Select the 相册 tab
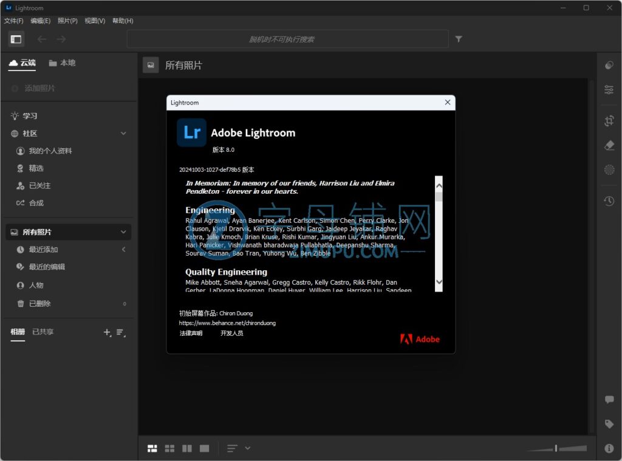622x461 pixels. click(18, 332)
